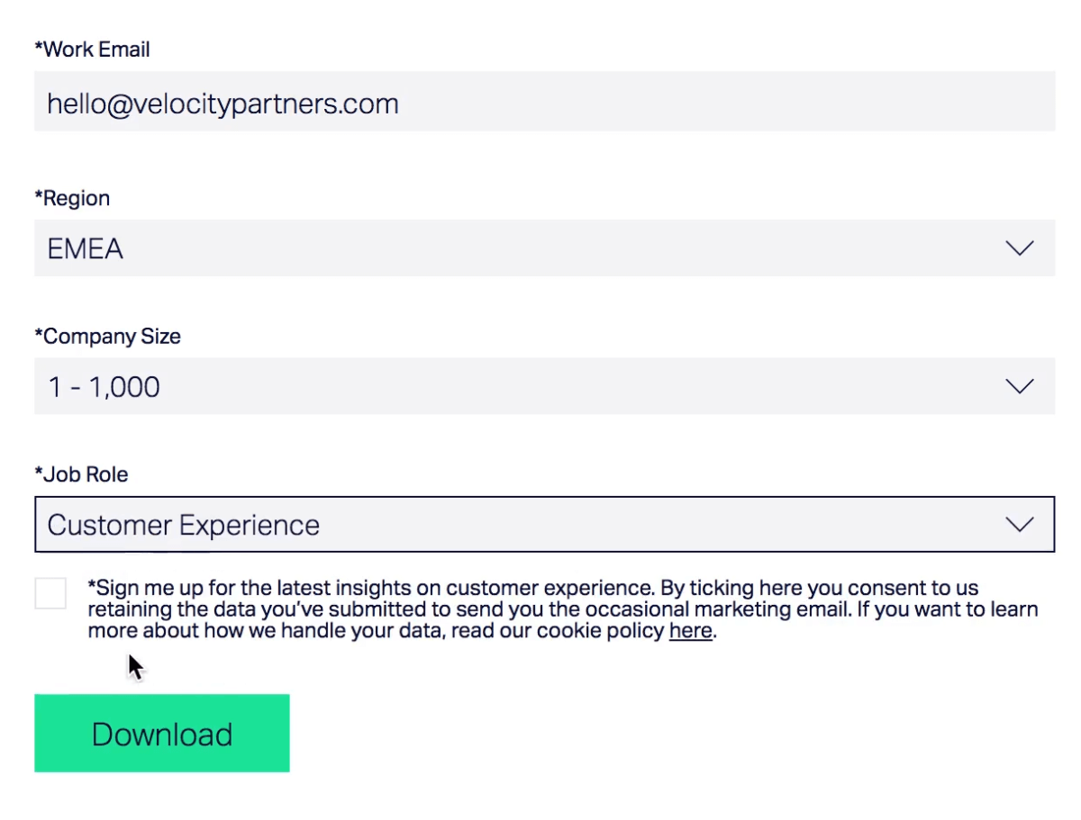This screenshot has width=1081, height=820.
Task: Open the Job Role dropdown field
Action: click(544, 525)
